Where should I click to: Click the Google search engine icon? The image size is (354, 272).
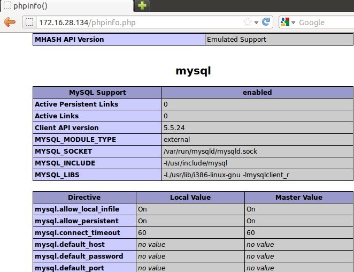(x=285, y=22)
